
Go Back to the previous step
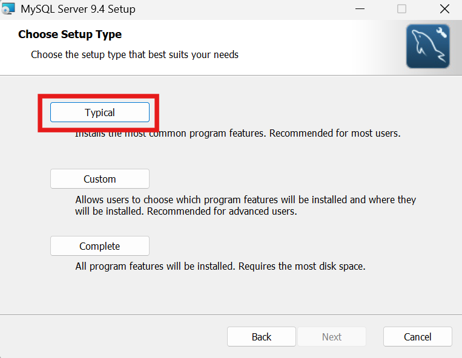point(262,337)
